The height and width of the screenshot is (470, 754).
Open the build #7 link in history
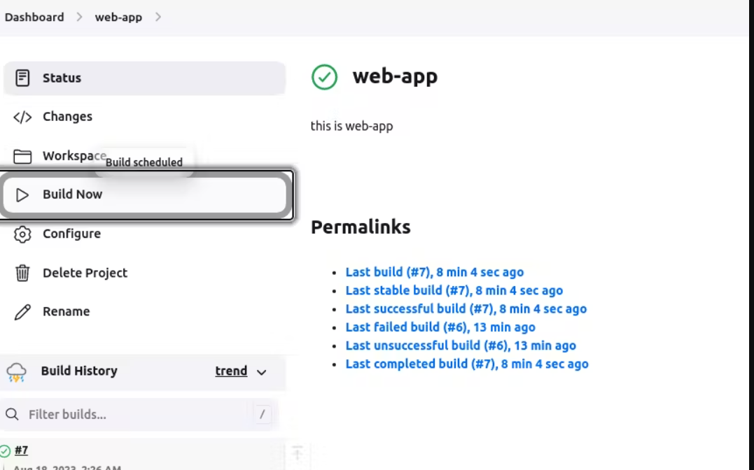[x=22, y=450]
